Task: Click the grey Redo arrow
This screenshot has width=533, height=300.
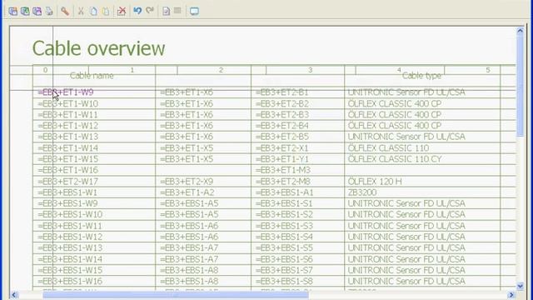Action: (x=150, y=11)
